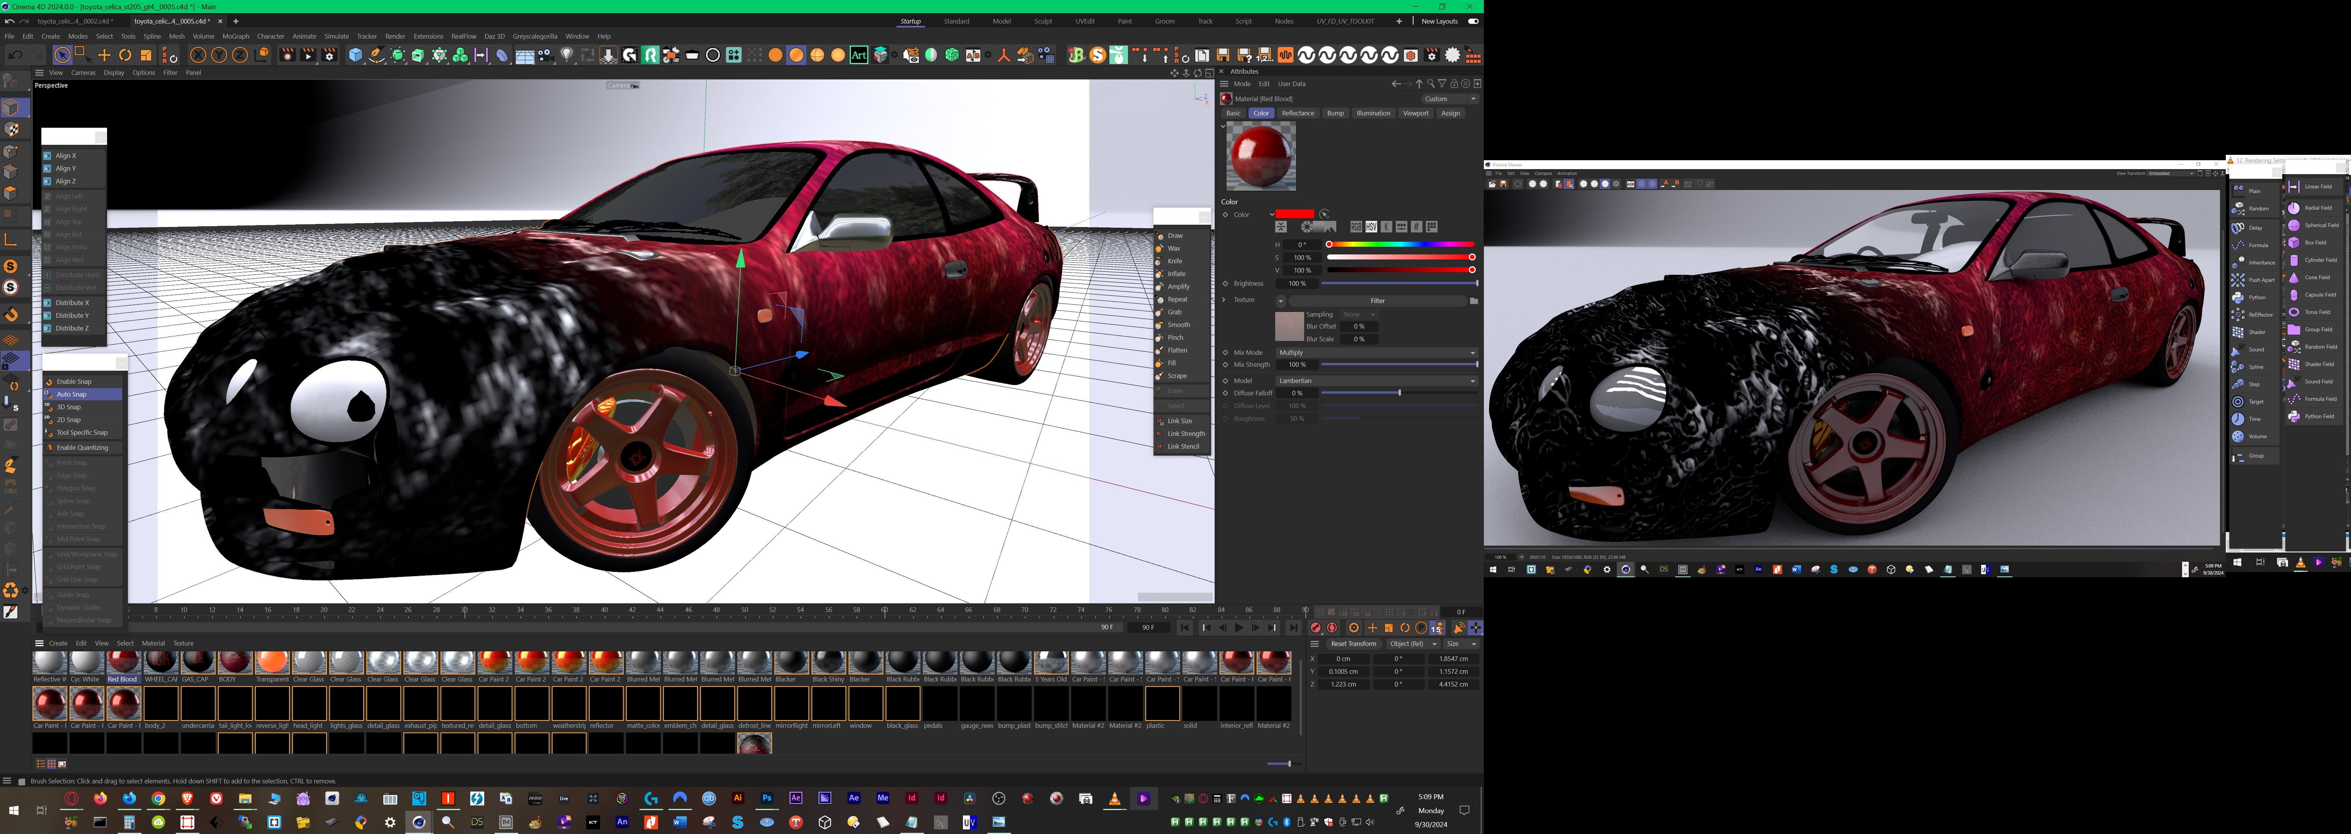This screenshot has height=834, width=2351.
Task: Toggle Enable Quantizing option
Action: (x=82, y=448)
